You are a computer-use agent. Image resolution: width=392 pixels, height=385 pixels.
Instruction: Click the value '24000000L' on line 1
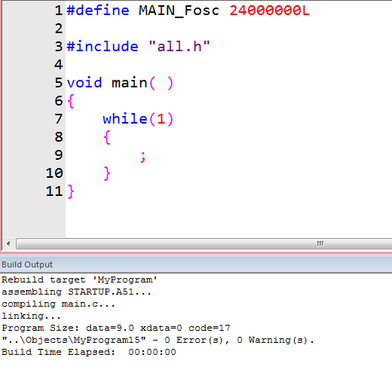point(269,11)
